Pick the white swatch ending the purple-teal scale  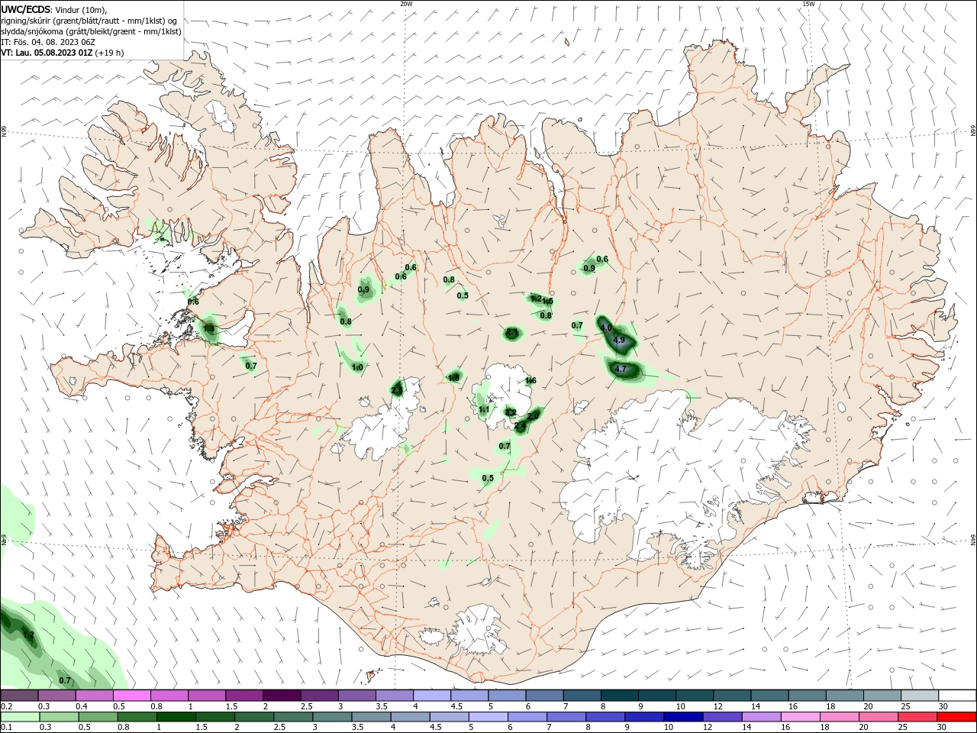click(956, 695)
